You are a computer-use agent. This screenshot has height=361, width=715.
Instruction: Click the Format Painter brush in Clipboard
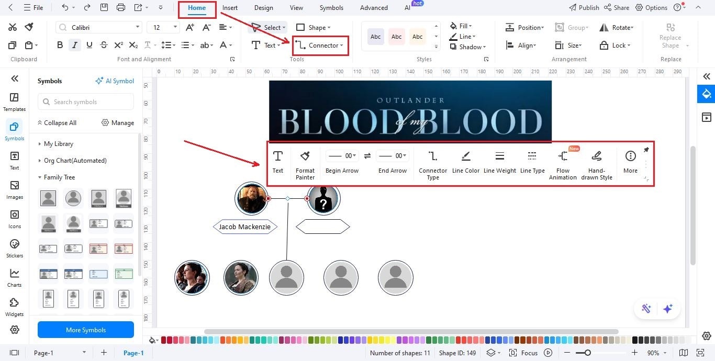tap(29, 27)
